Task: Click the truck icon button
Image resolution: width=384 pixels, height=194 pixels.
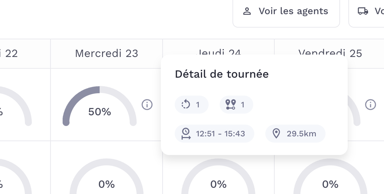Action: pyautogui.click(x=363, y=11)
